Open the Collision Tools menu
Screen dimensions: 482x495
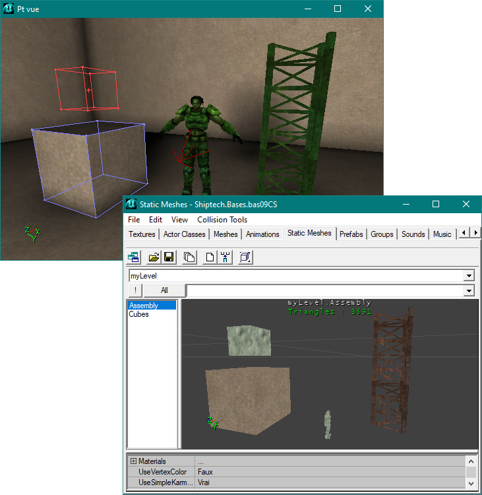pyautogui.click(x=222, y=220)
